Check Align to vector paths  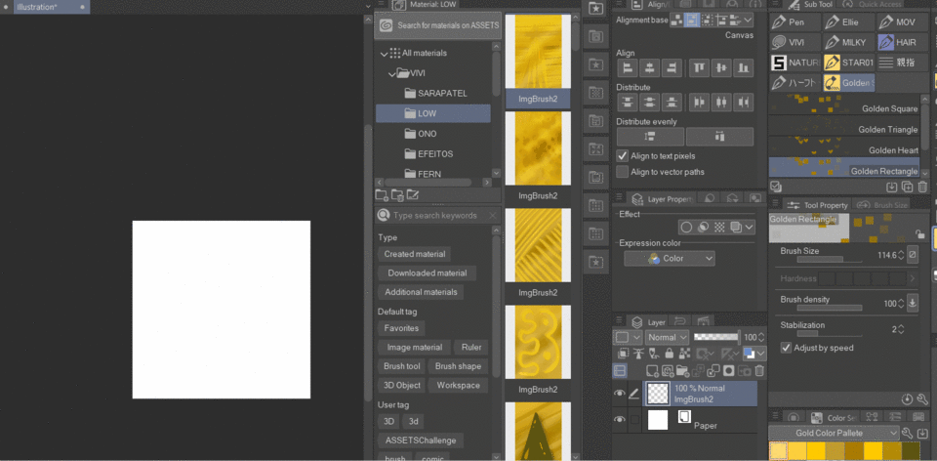click(623, 172)
